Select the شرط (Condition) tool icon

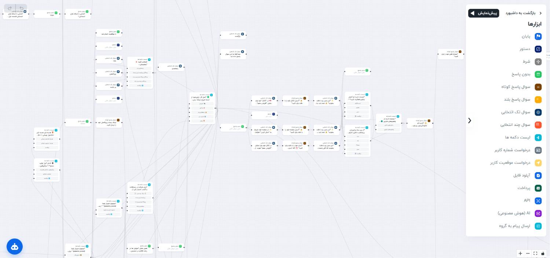tap(538, 62)
